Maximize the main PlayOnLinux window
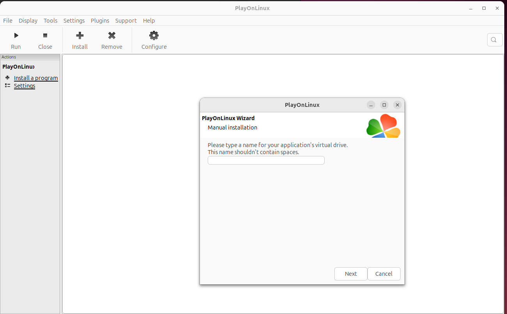Viewport: 507px width, 314px height. pyautogui.click(x=484, y=8)
